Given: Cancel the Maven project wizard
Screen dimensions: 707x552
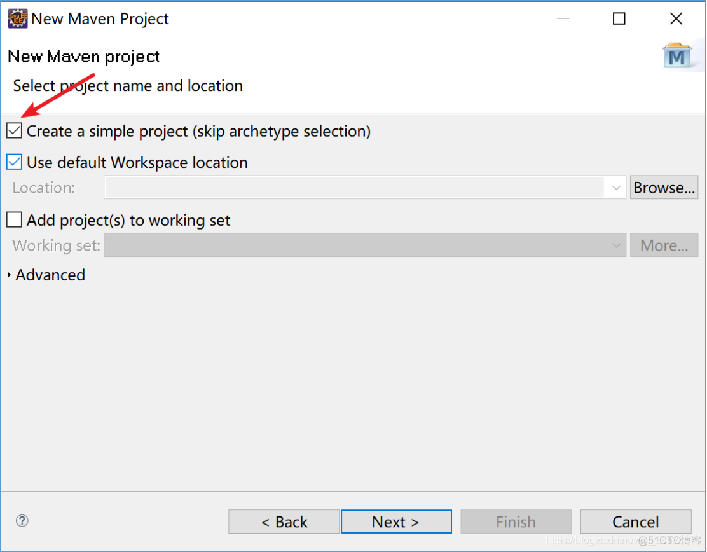Looking at the screenshot, I should click(x=635, y=521).
